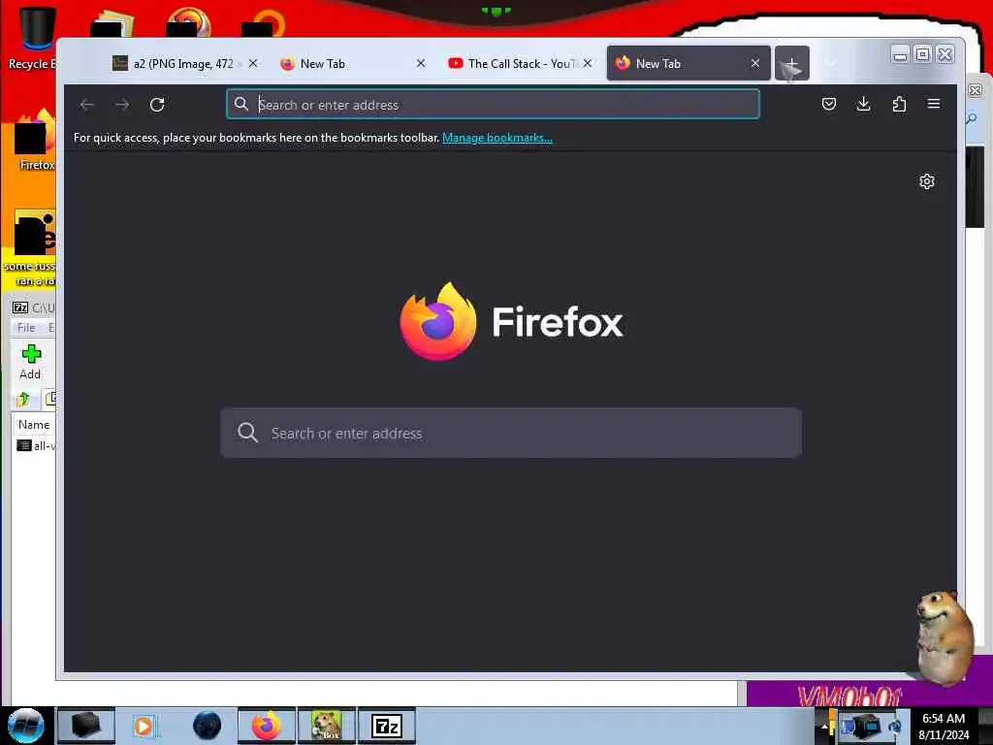Open the Extensions puzzle icon

pos(899,104)
